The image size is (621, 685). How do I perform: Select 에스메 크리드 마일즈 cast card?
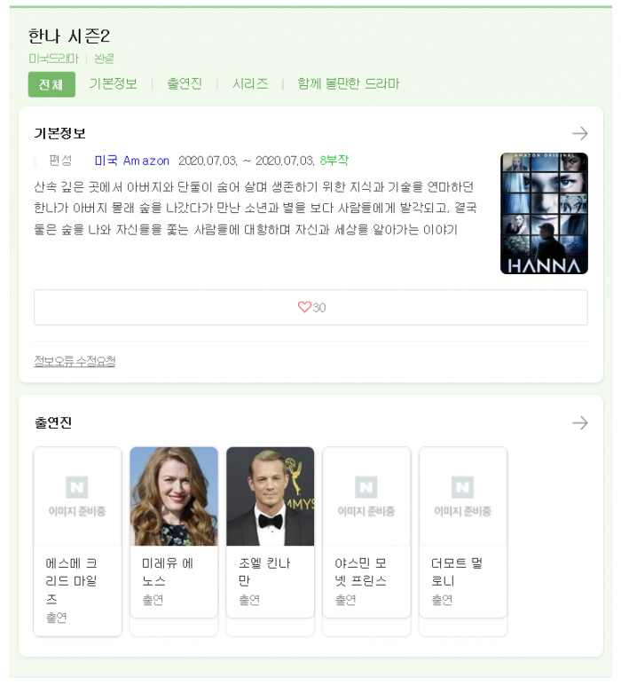click(78, 541)
